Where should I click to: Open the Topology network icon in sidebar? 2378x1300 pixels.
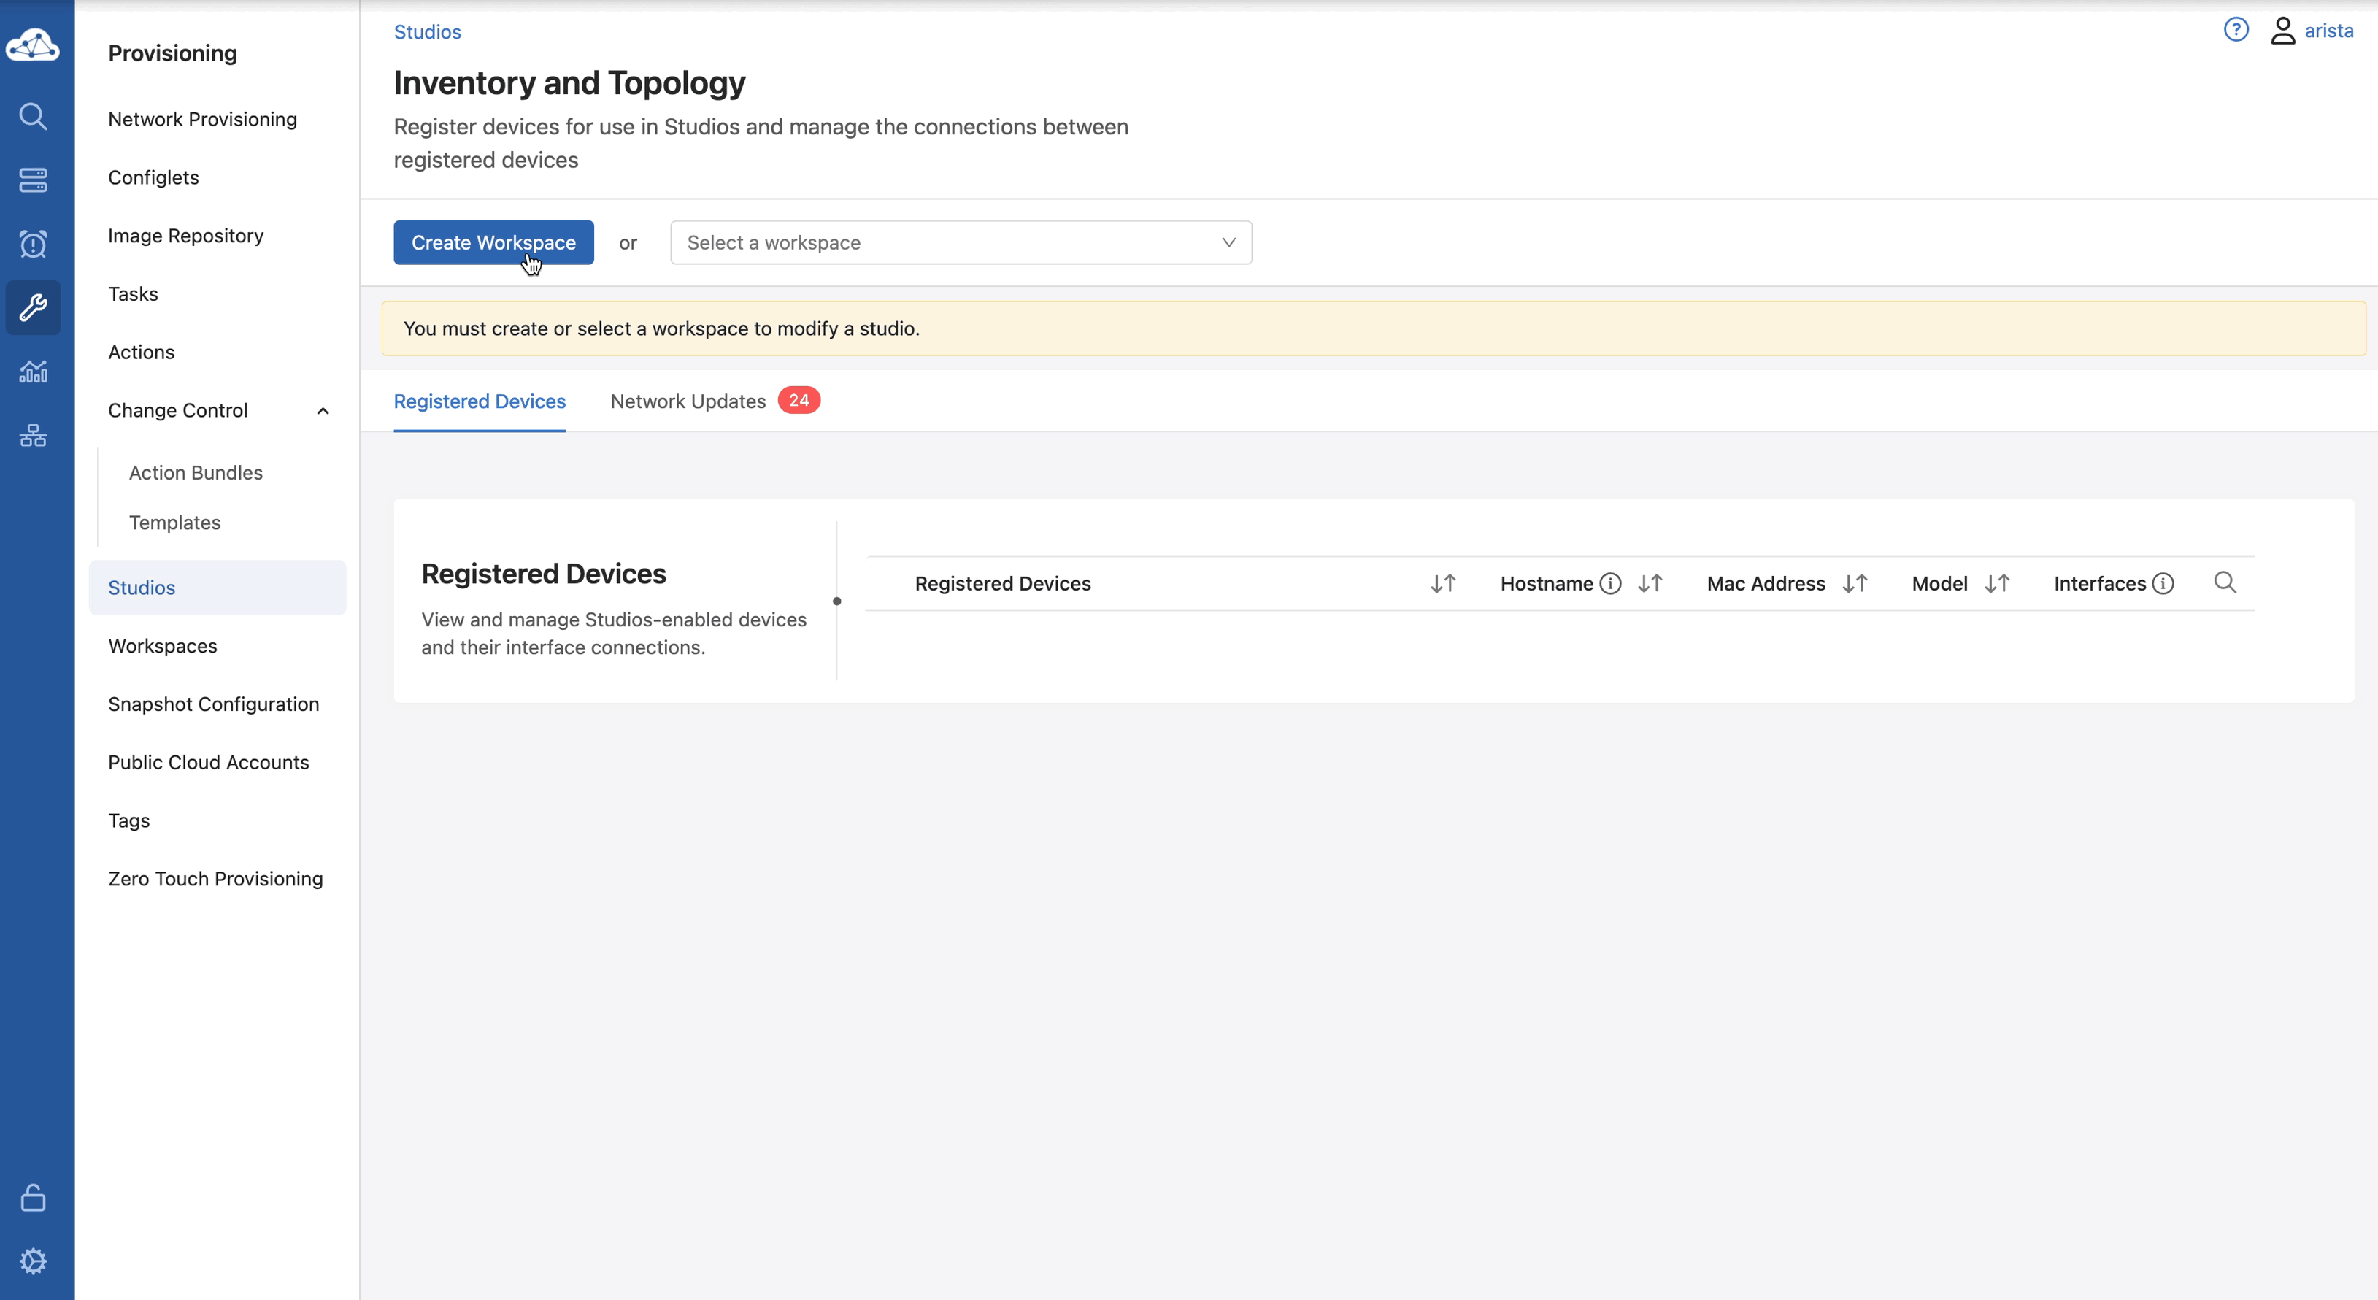point(34,436)
